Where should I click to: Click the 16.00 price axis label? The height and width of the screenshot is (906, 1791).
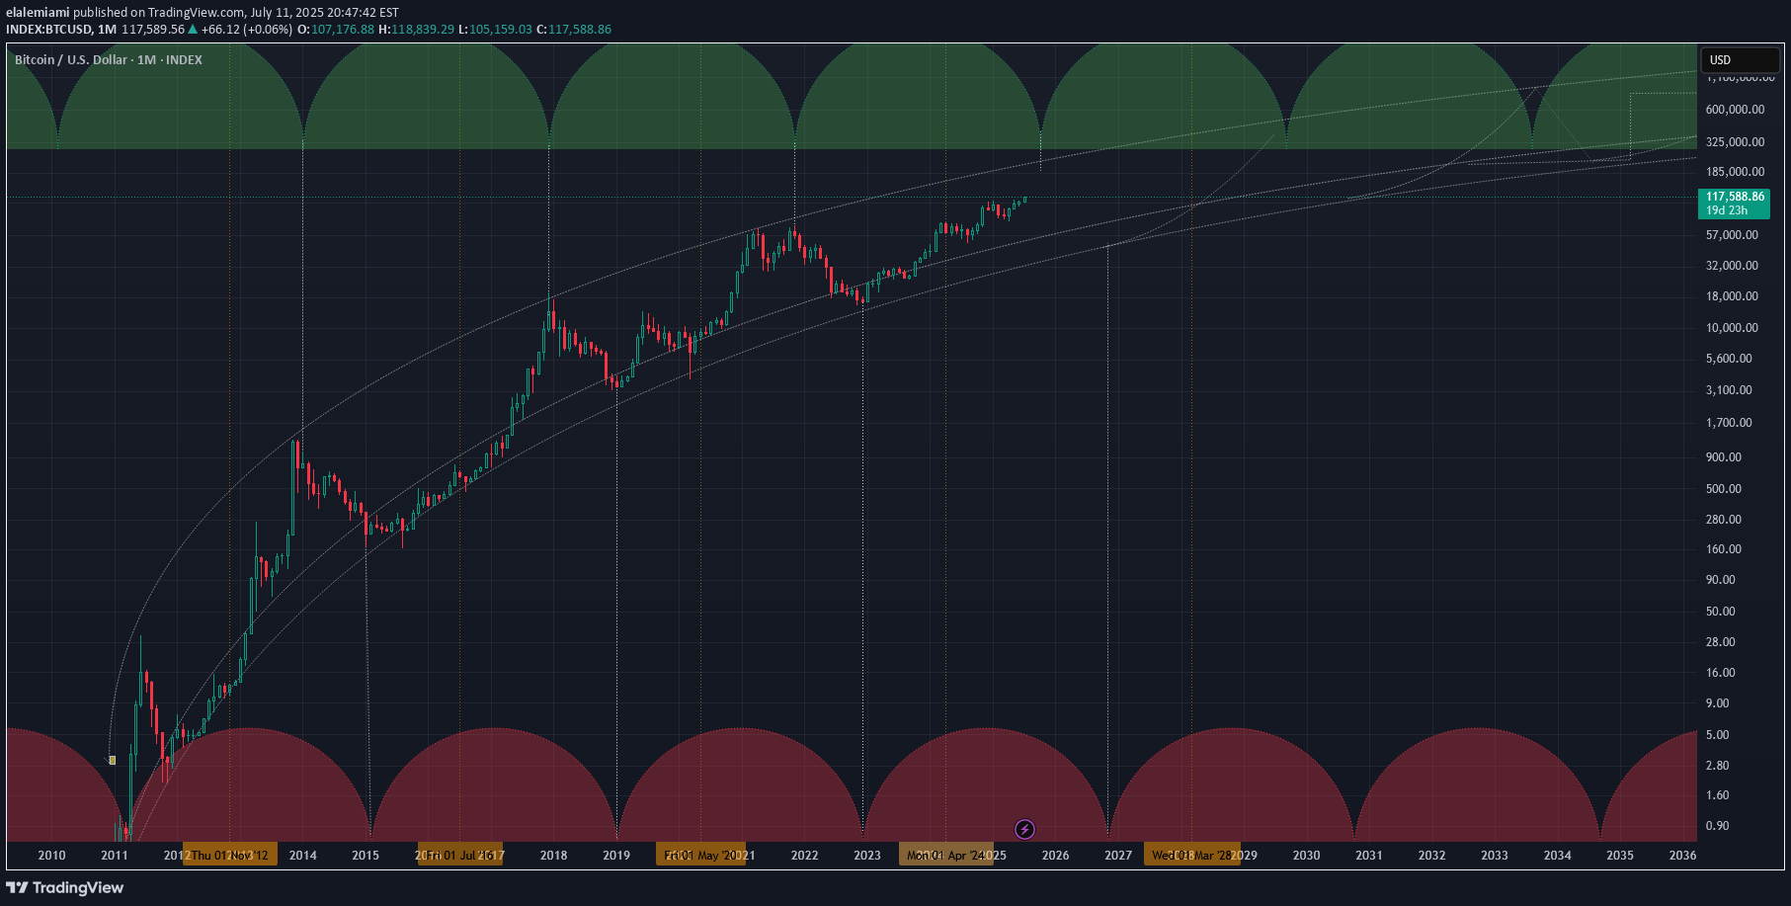pyautogui.click(x=1721, y=673)
